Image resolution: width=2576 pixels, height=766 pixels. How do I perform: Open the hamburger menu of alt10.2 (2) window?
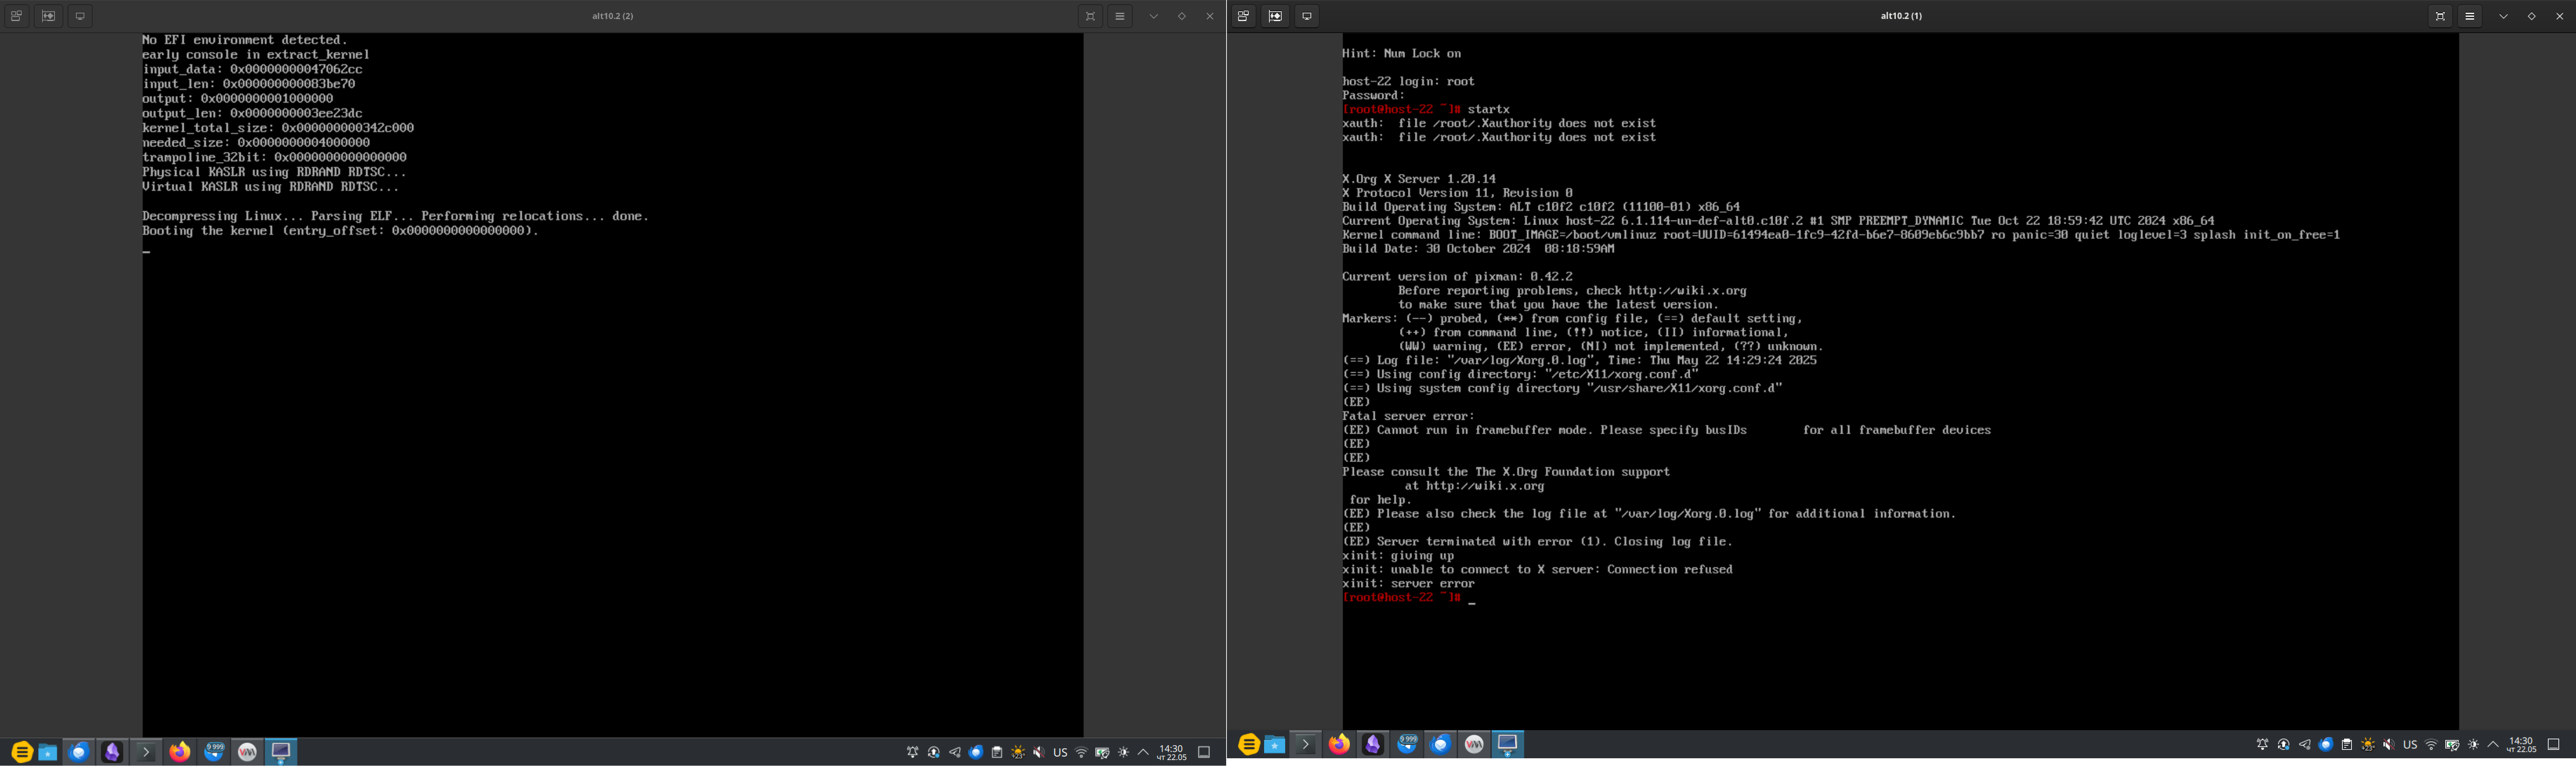1120,16
